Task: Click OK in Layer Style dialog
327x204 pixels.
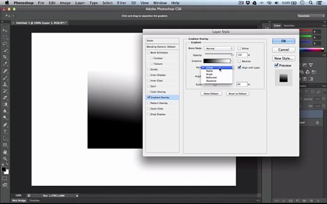Action: pos(284,41)
